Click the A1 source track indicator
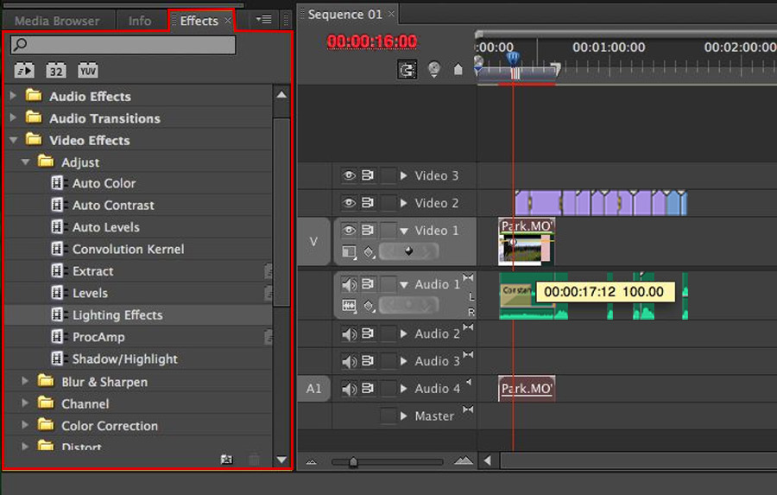The height and width of the screenshot is (495, 777). pos(313,389)
